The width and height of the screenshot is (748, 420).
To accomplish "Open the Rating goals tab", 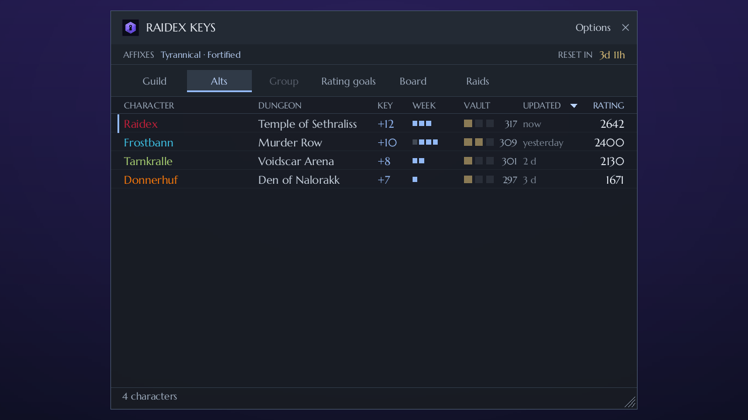I will [x=348, y=81].
